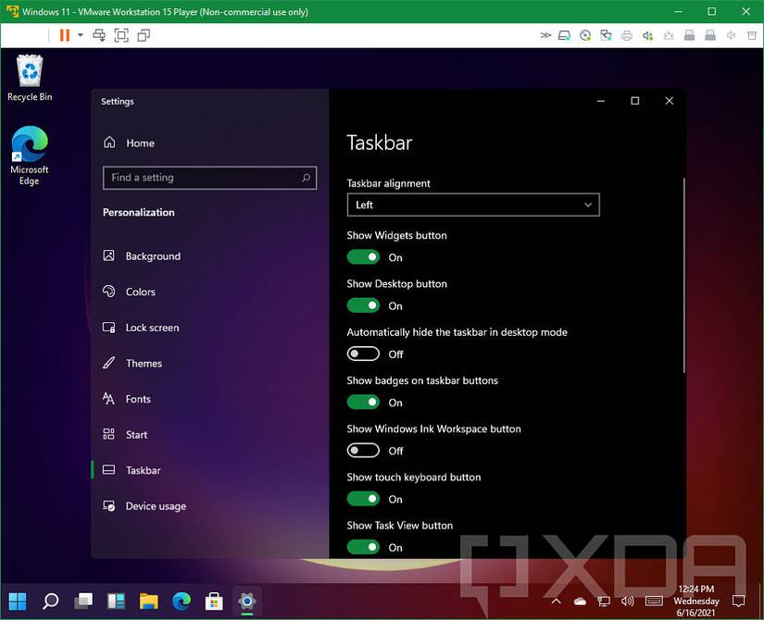Viewport: 764px width, 620px height.
Task: Open Widgets from the taskbar
Action: click(x=116, y=601)
